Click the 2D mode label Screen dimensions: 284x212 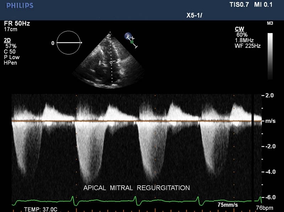pos(7,40)
